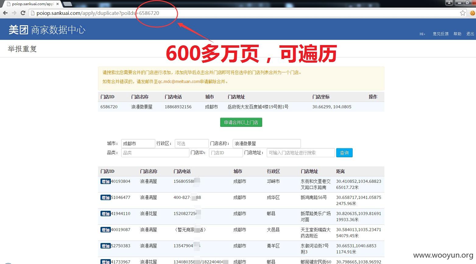Click 成华区 district cell
Viewport: 476px width, 264px height.
[x=273, y=197]
